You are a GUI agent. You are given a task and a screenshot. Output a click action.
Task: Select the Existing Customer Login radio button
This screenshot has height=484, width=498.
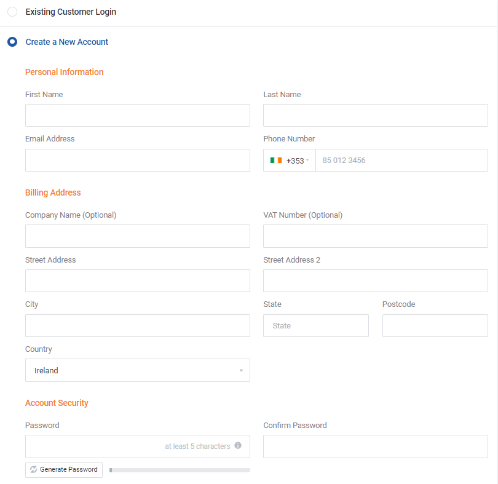click(12, 12)
